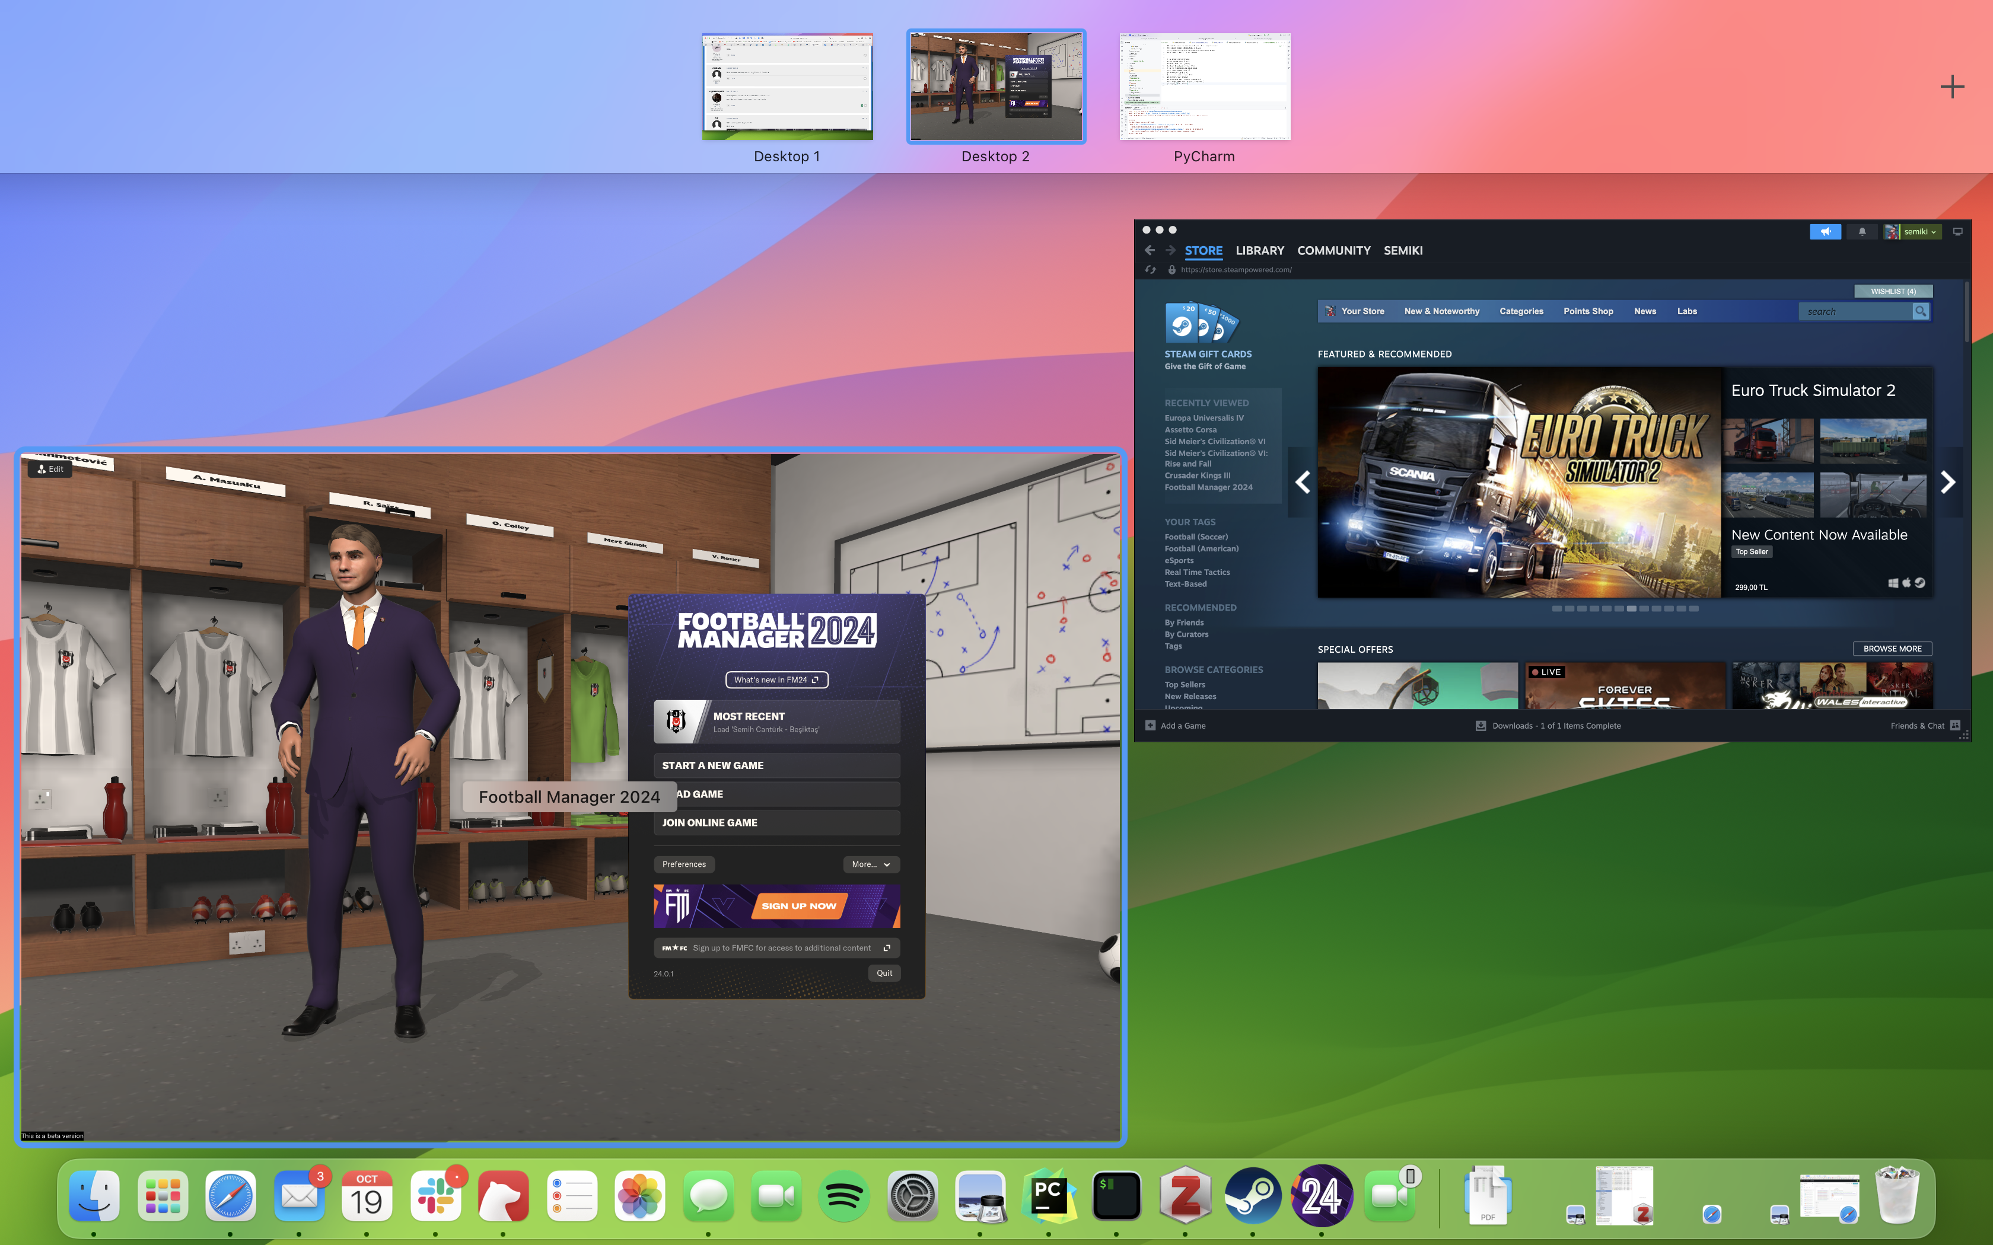The image size is (1993, 1245).
Task: Click the Steam dock icon
Action: click(1250, 1198)
